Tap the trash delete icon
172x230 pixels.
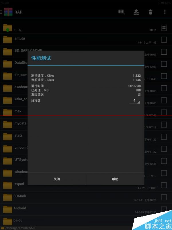[150, 12]
